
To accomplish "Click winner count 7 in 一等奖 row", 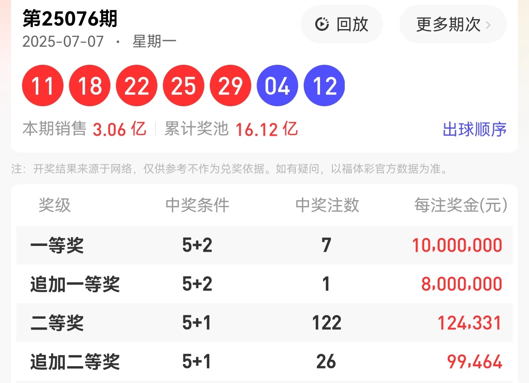I will pos(326,245).
